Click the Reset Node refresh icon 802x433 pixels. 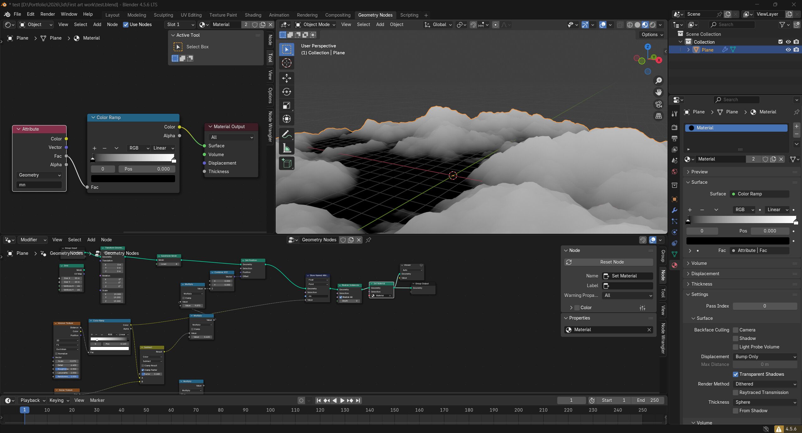click(x=569, y=262)
